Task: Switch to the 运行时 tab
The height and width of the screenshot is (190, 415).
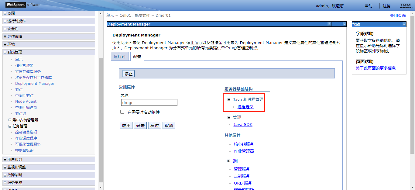Action: [x=120, y=56]
